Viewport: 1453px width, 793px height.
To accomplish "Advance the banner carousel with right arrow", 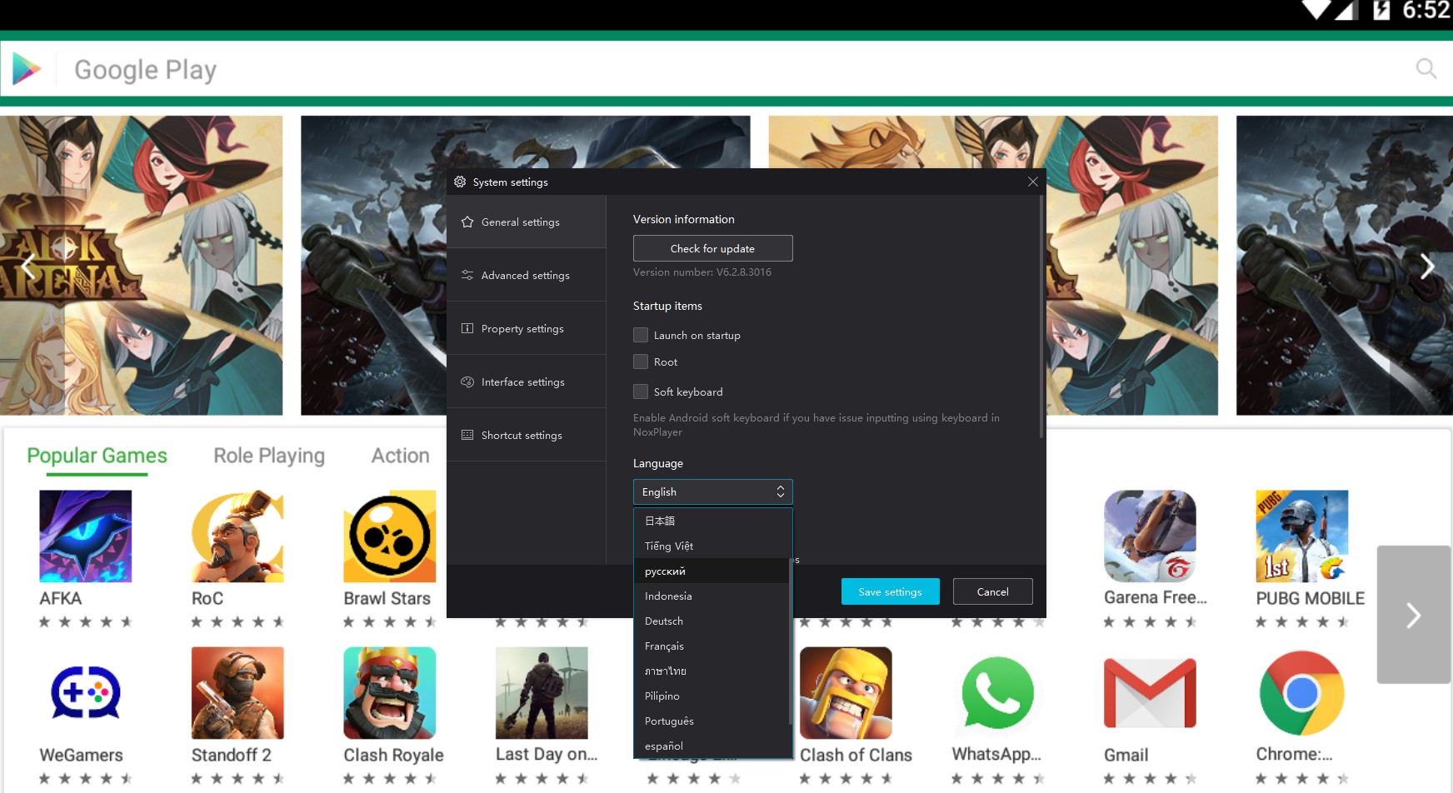I will [x=1427, y=267].
